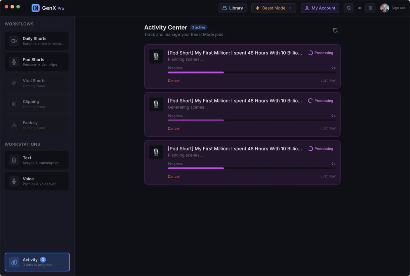Cancel the first Pod Short job
The height and width of the screenshot is (276, 410).
click(x=173, y=81)
